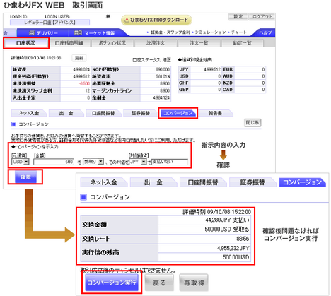Click the 実行後の残高 value 4,955,232JPY

coord(233,248)
